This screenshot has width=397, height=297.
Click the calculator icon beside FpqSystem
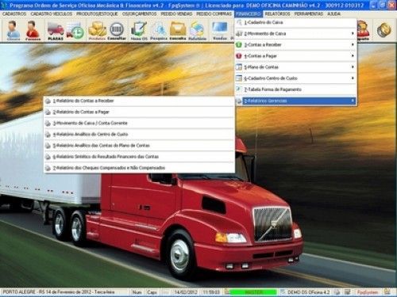click(x=347, y=292)
